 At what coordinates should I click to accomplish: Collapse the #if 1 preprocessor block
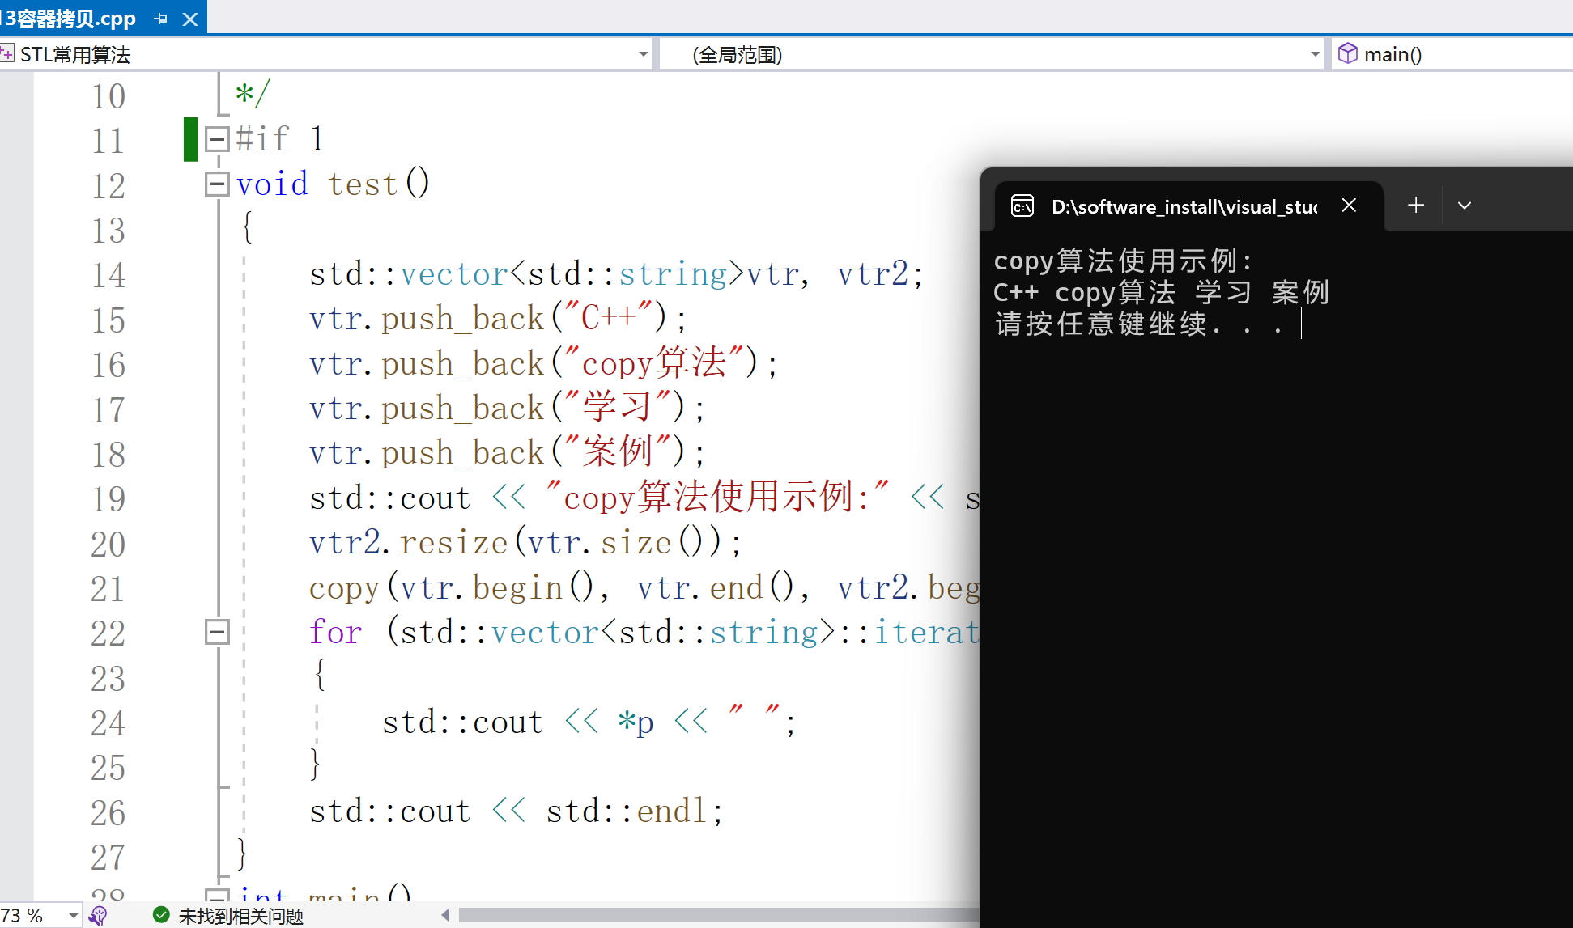pos(216,139)
